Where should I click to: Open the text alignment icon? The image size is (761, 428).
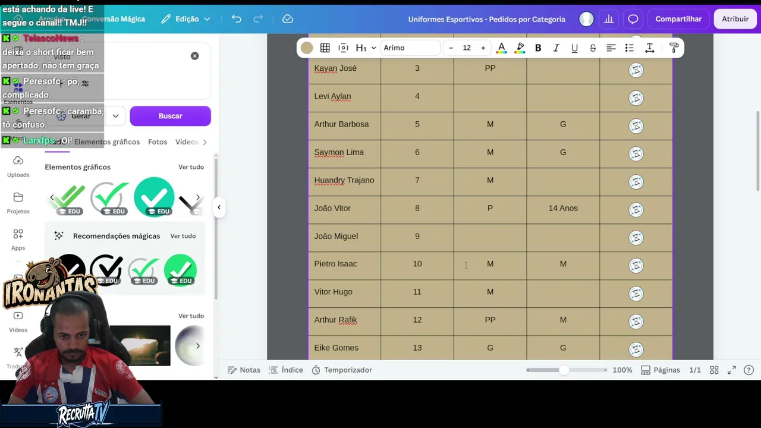tap(611, 48)
